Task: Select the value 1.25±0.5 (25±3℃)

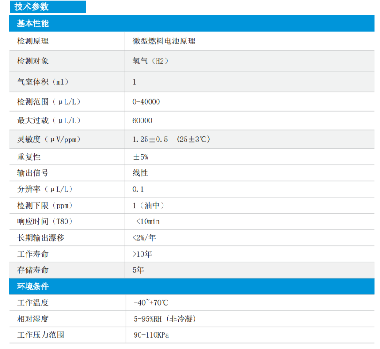Action: pyautogui.click(x=171, y=139)
